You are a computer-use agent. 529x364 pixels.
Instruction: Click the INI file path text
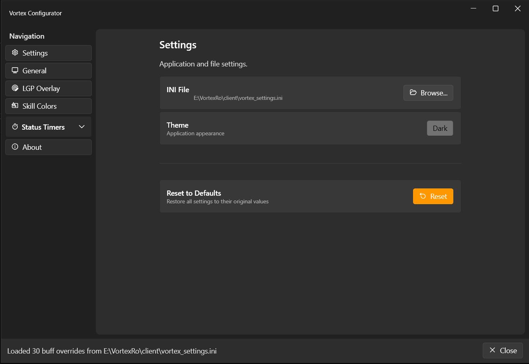point(238,98)
